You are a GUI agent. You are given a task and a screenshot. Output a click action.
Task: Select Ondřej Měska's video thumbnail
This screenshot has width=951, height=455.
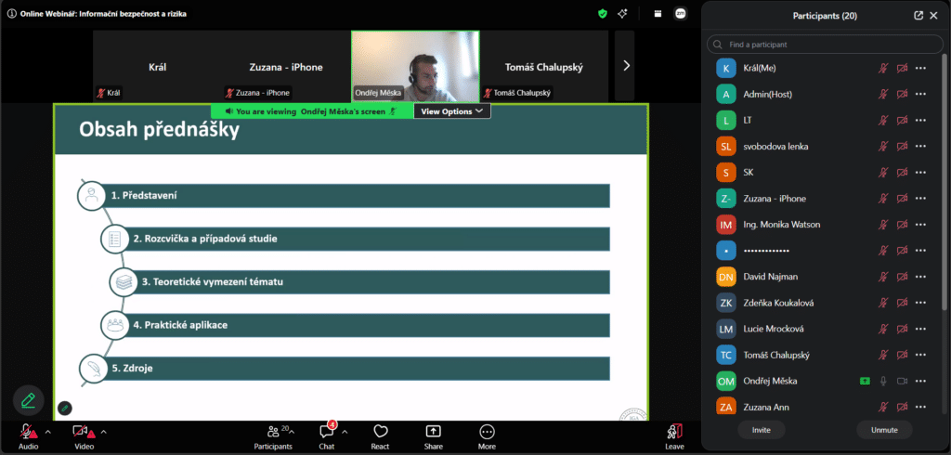(415, 66)
